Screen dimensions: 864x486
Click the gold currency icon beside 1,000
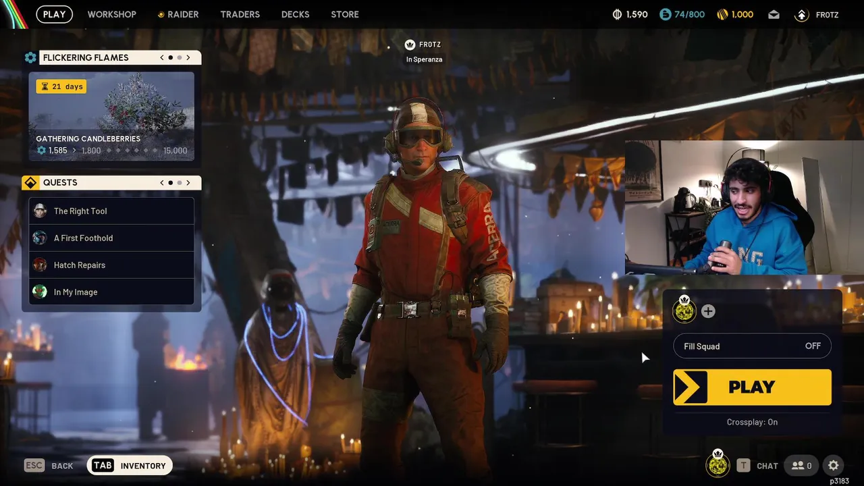click(722, 14)
